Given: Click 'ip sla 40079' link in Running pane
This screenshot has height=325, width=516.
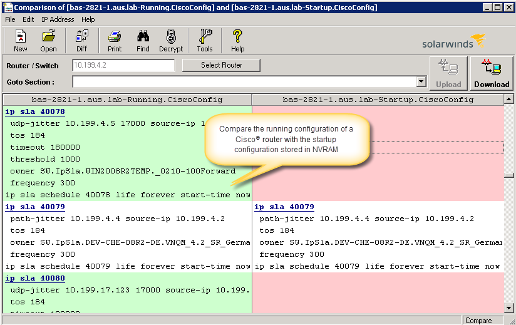Looking at the screenshot, I should tap(35, 207).
